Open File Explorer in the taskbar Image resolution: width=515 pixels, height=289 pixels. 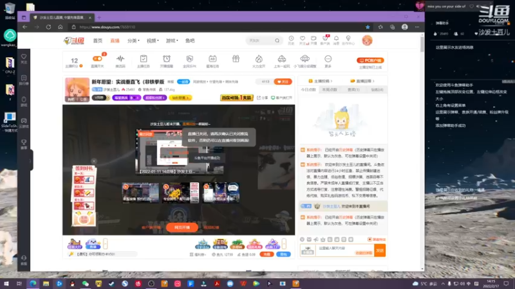46,283
